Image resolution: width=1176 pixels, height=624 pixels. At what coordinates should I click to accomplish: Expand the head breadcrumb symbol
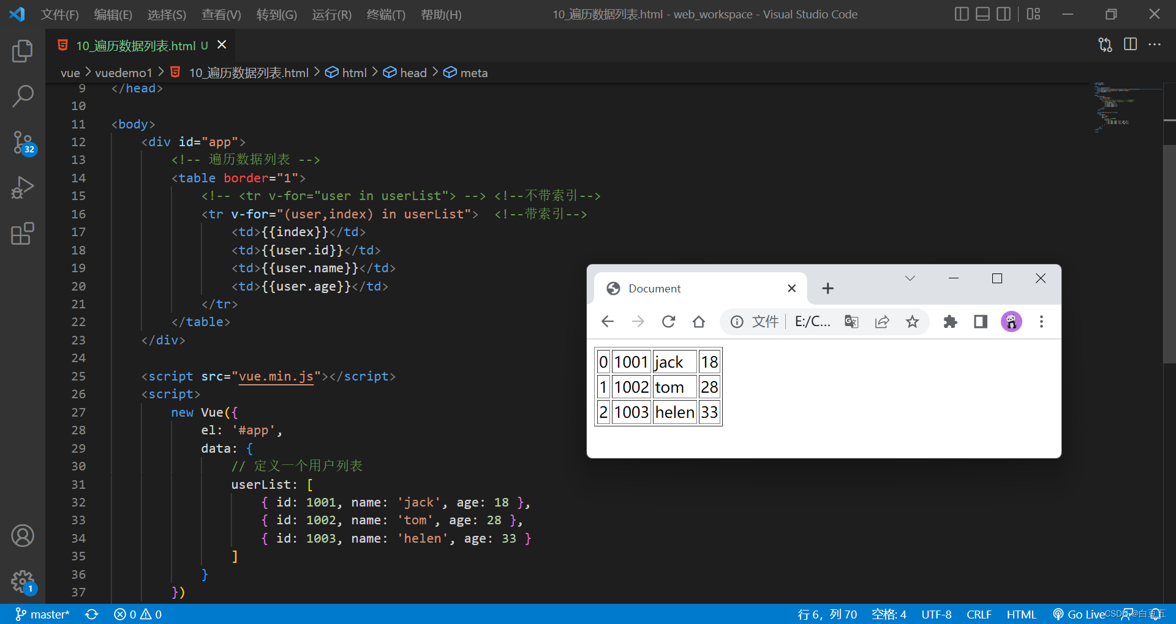[x=405, y=73]
